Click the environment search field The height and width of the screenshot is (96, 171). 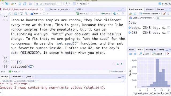coord(163,18)
